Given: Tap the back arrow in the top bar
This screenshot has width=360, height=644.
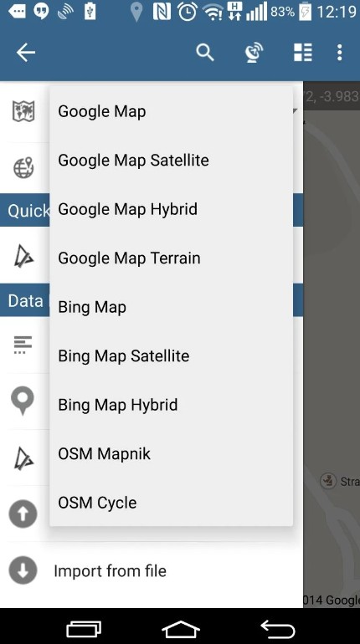Looking at the screenshot, I should tap(25, 53).
